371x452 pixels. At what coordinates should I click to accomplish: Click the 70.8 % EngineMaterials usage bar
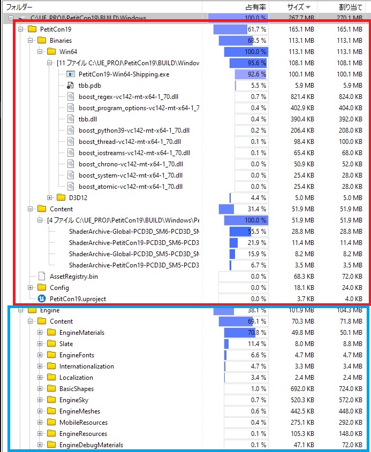(246, 332)
